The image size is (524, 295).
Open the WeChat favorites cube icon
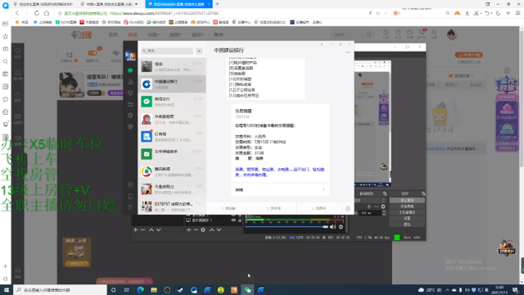click(130, 93)
